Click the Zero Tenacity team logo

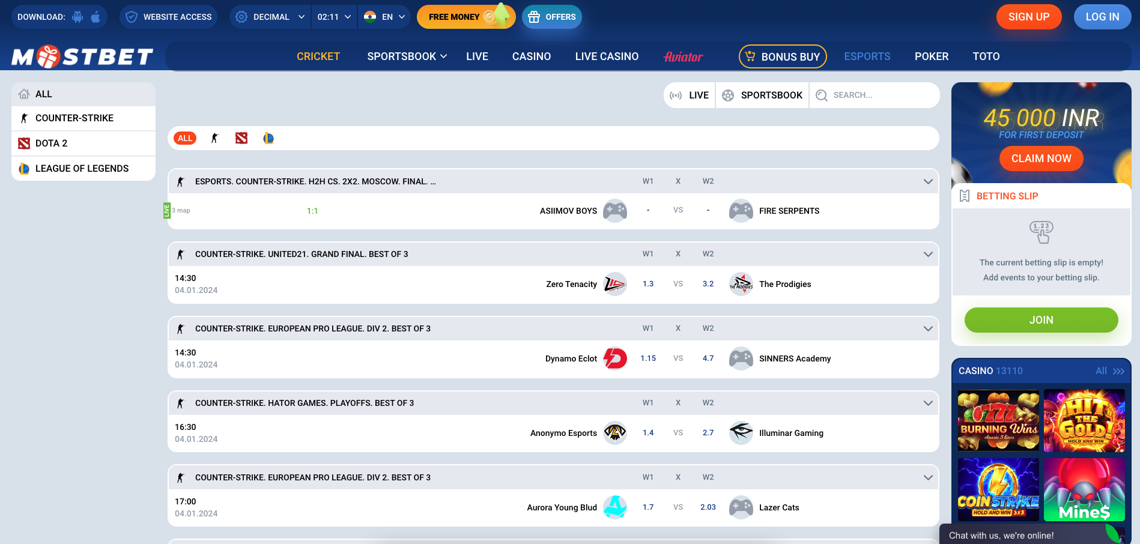click(x=615, y=284)
